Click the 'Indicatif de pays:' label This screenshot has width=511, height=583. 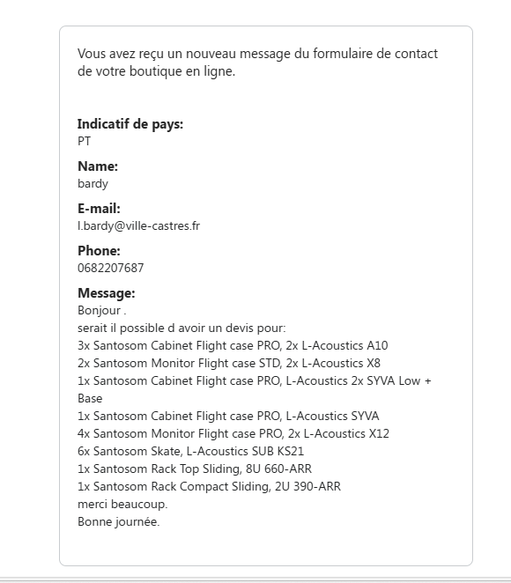[x=130, y=124]
